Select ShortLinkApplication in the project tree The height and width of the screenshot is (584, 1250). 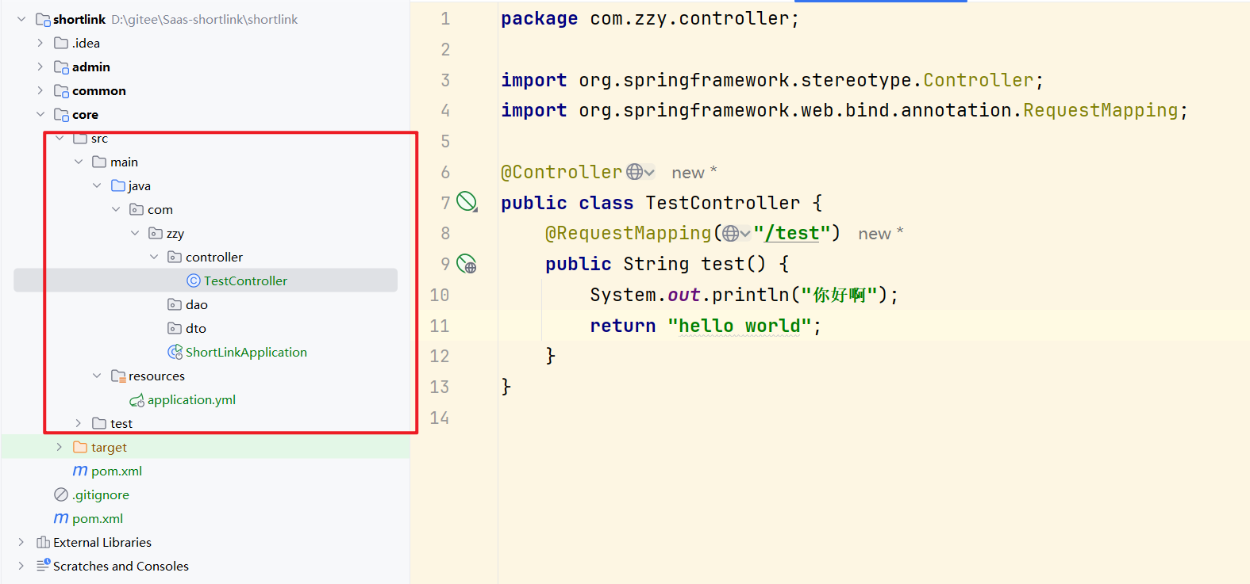[x=246, y=352]
